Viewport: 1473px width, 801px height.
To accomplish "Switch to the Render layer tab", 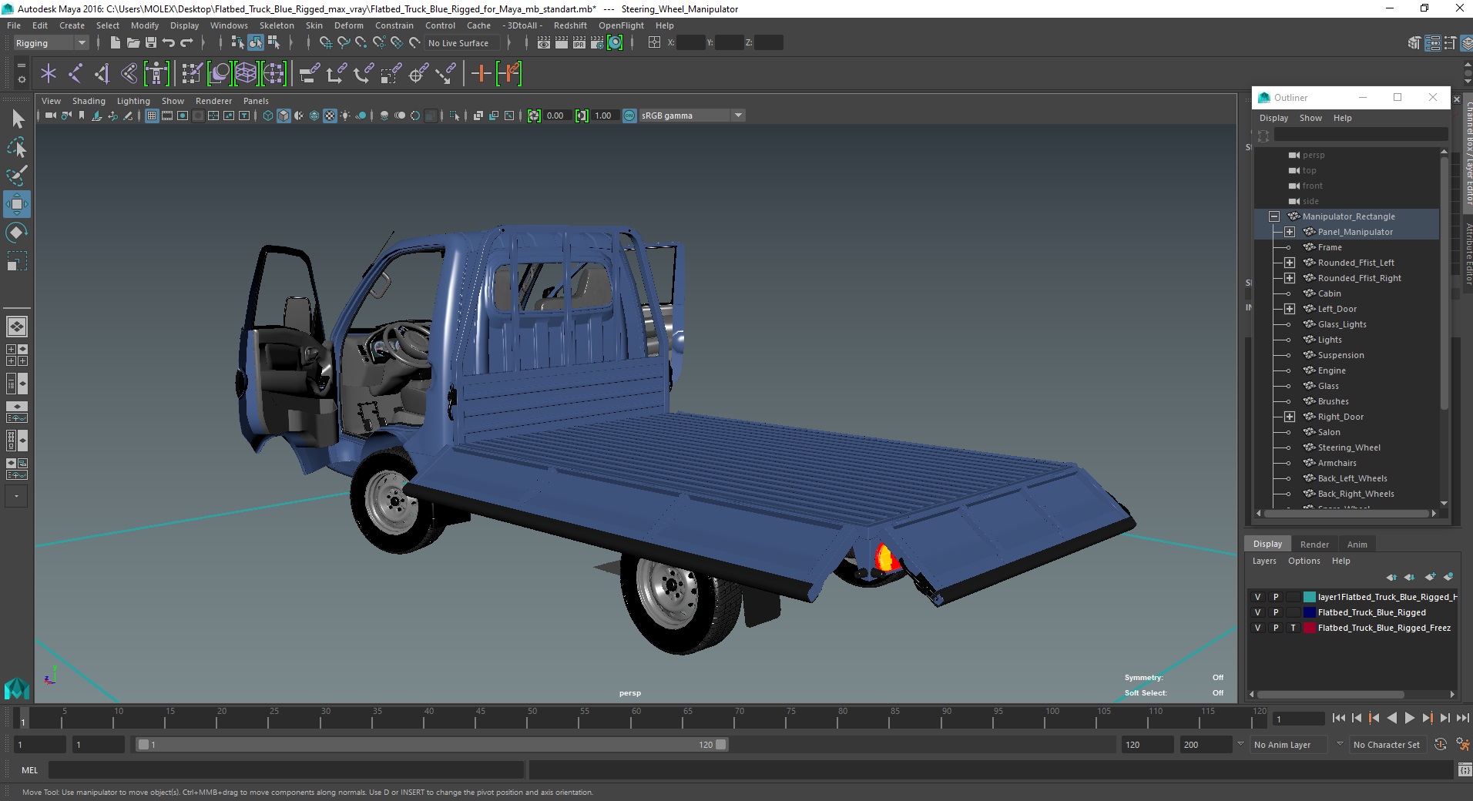I will (1314, 544).
